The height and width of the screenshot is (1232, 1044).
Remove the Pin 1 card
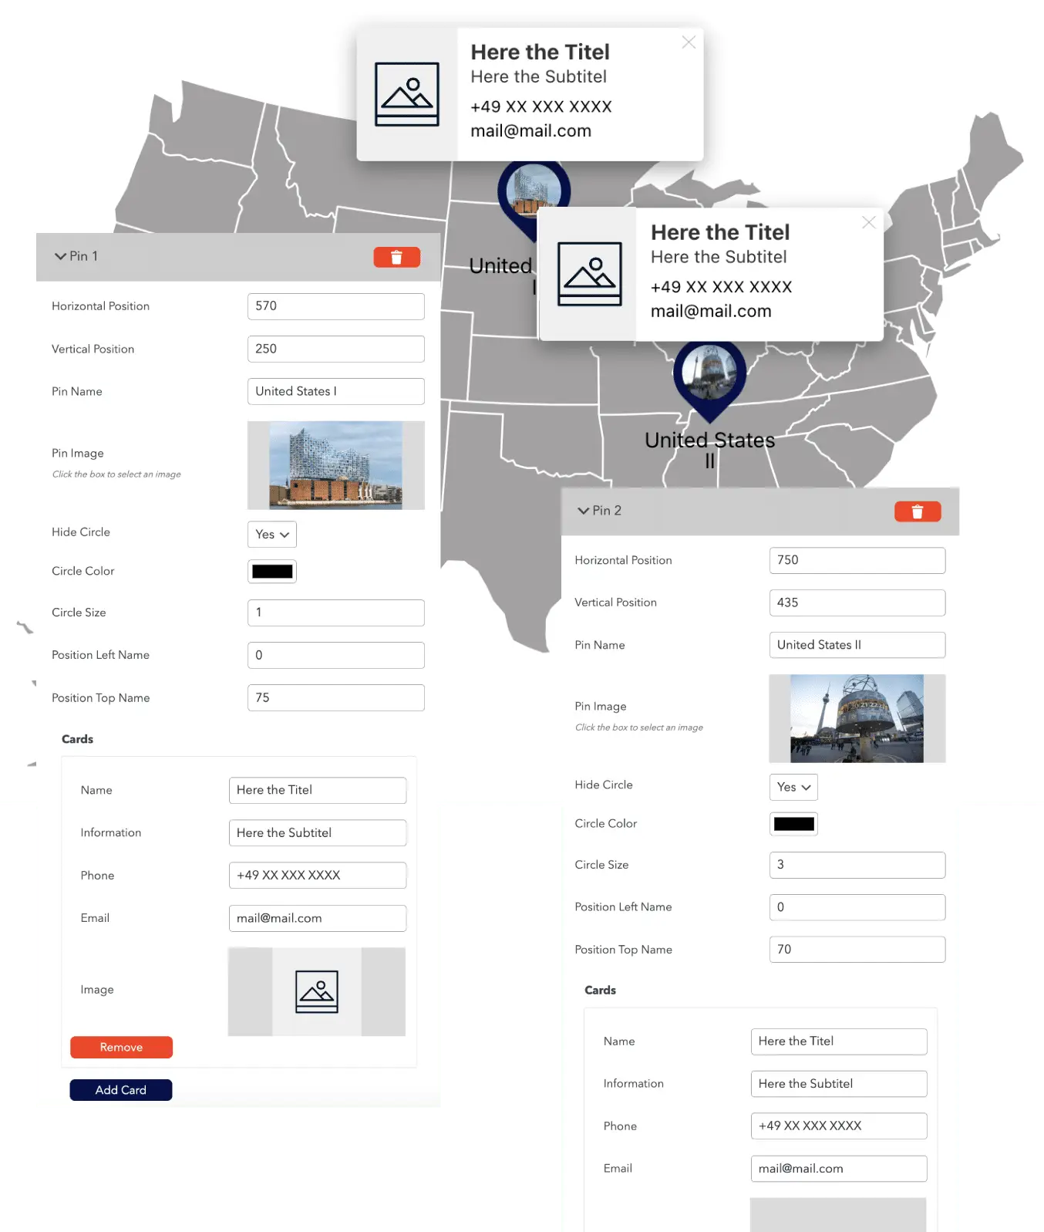tap(121, 1047)
